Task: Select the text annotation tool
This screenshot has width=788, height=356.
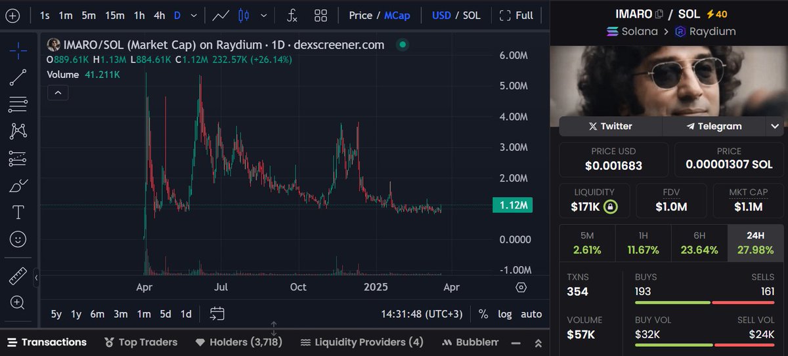Action: click(x=18, y=212)
